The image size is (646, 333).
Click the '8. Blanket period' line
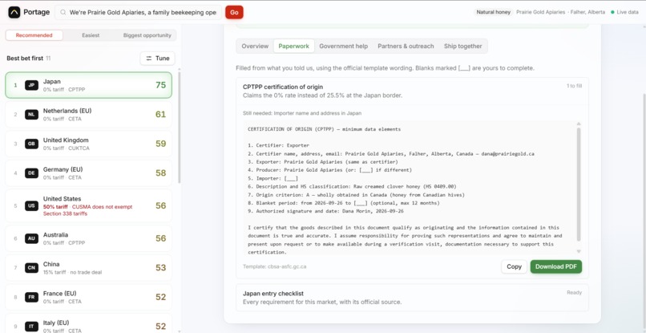(x=344, y=203)
